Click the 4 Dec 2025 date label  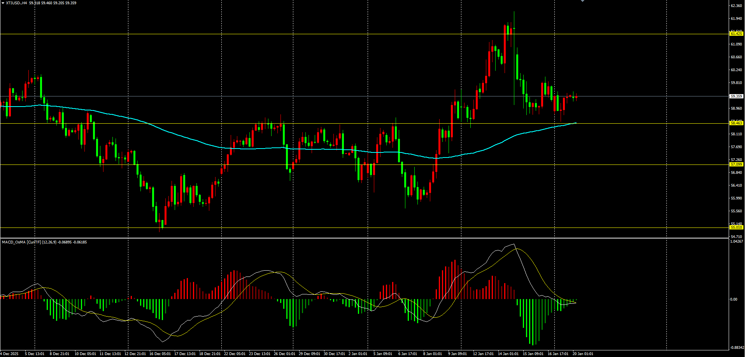(x=9, y=354)
